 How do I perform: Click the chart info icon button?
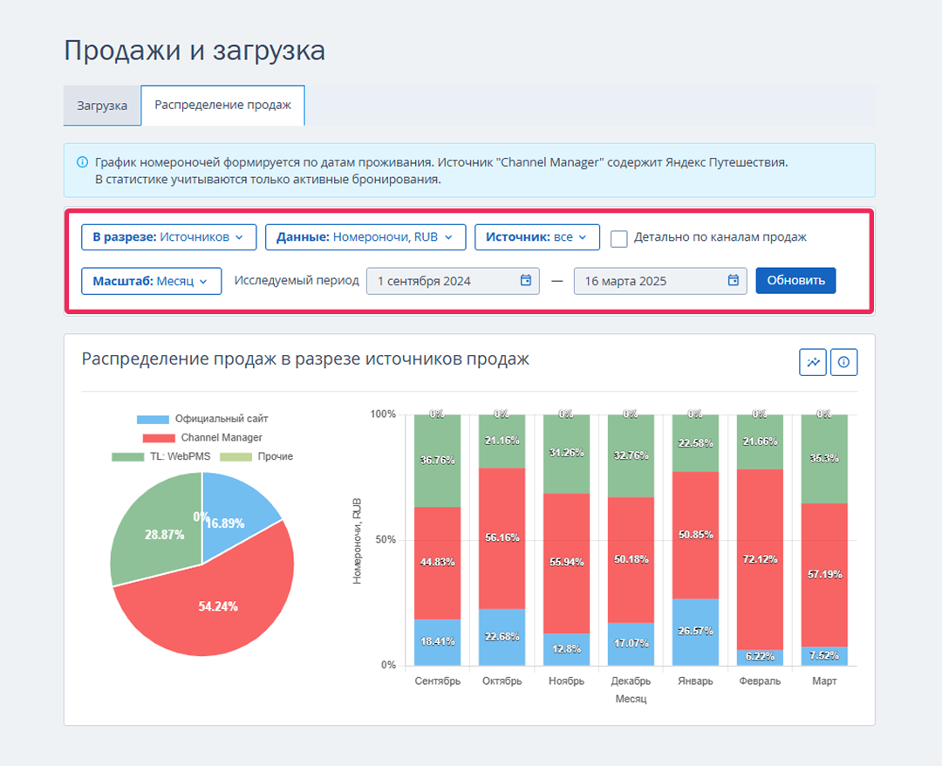(844, 362)
